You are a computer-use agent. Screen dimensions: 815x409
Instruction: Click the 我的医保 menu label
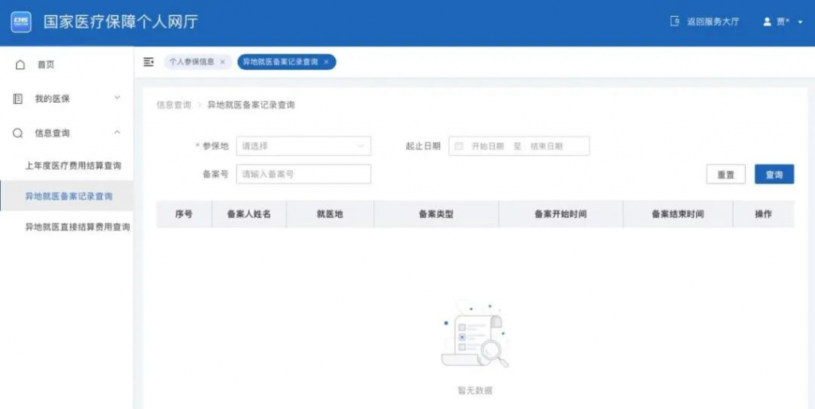point(52,98)
